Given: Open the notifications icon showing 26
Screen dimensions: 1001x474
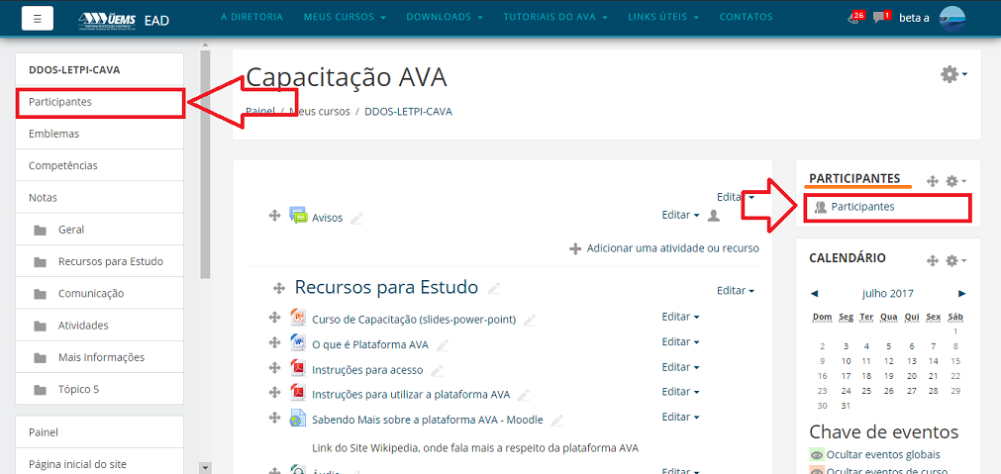Looking at the screenshot, I should click(x=856, y=17).
